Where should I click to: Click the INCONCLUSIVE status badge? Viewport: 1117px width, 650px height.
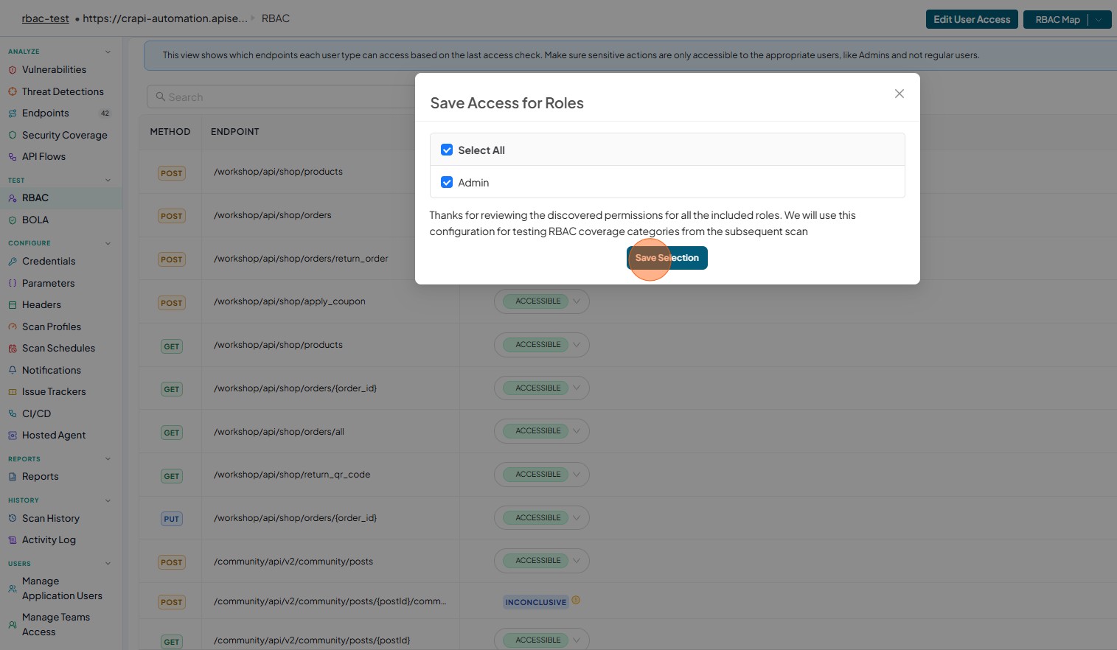click(536, 602)
